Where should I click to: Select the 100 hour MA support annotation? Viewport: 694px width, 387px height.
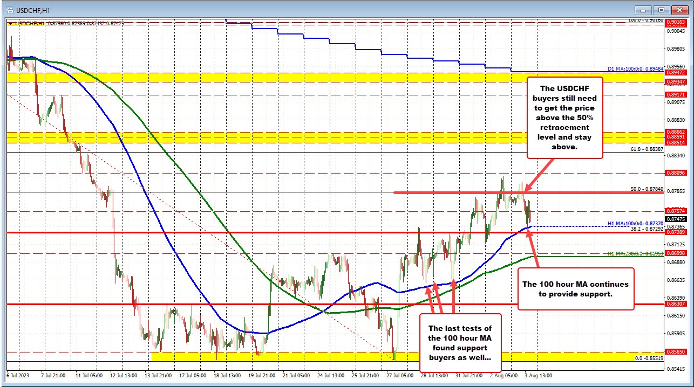coord(575,289)
